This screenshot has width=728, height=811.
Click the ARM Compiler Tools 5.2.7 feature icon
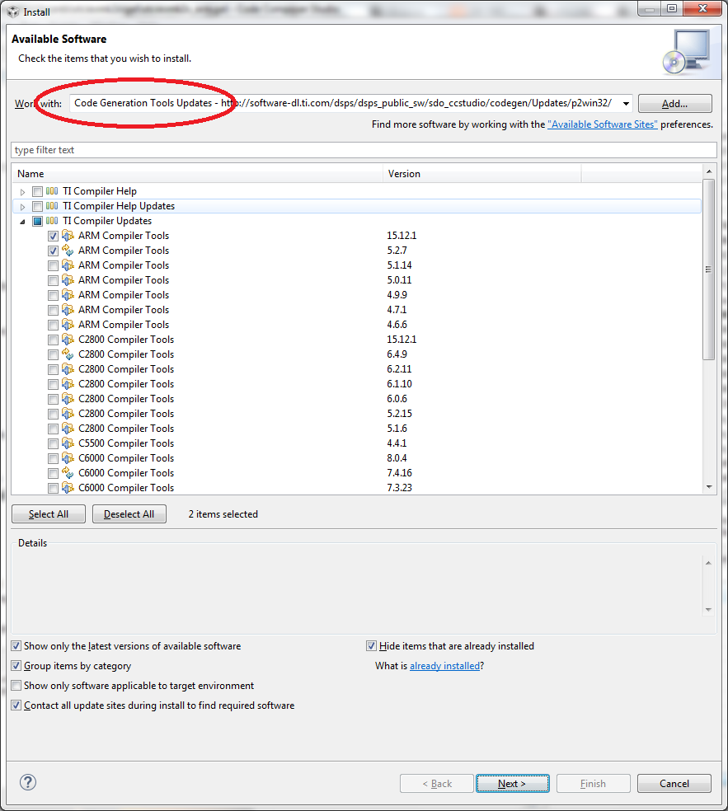[68, 251]
